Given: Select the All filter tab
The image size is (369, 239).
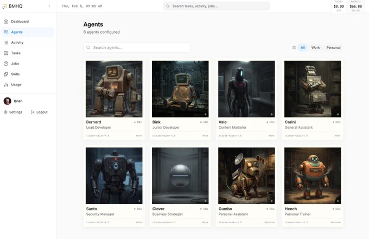Looking at the screenshot, I should coord(303,48).
